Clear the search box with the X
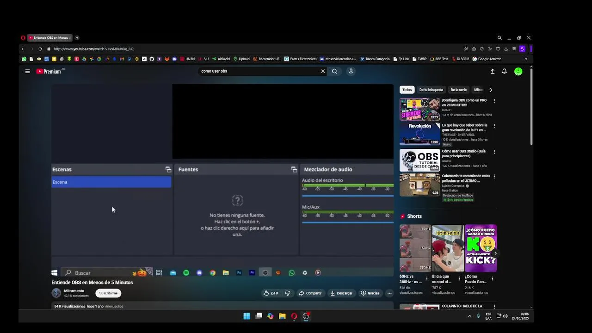Viewport: 592px width, 333px height. pyautogui.click(x=323, y=71)
